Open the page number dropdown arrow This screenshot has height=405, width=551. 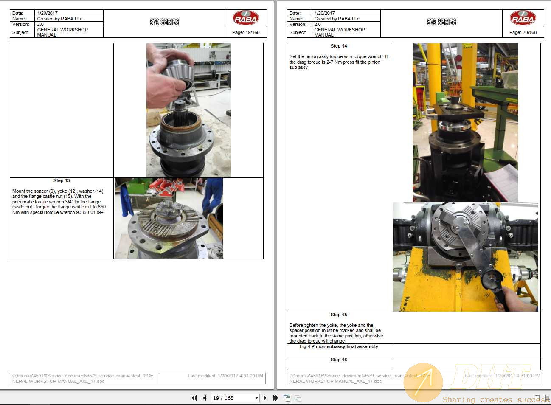tap(256, 398)
